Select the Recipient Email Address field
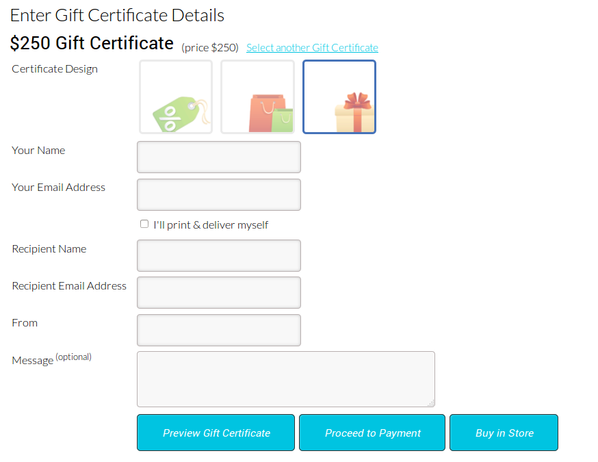 point(219,292)
